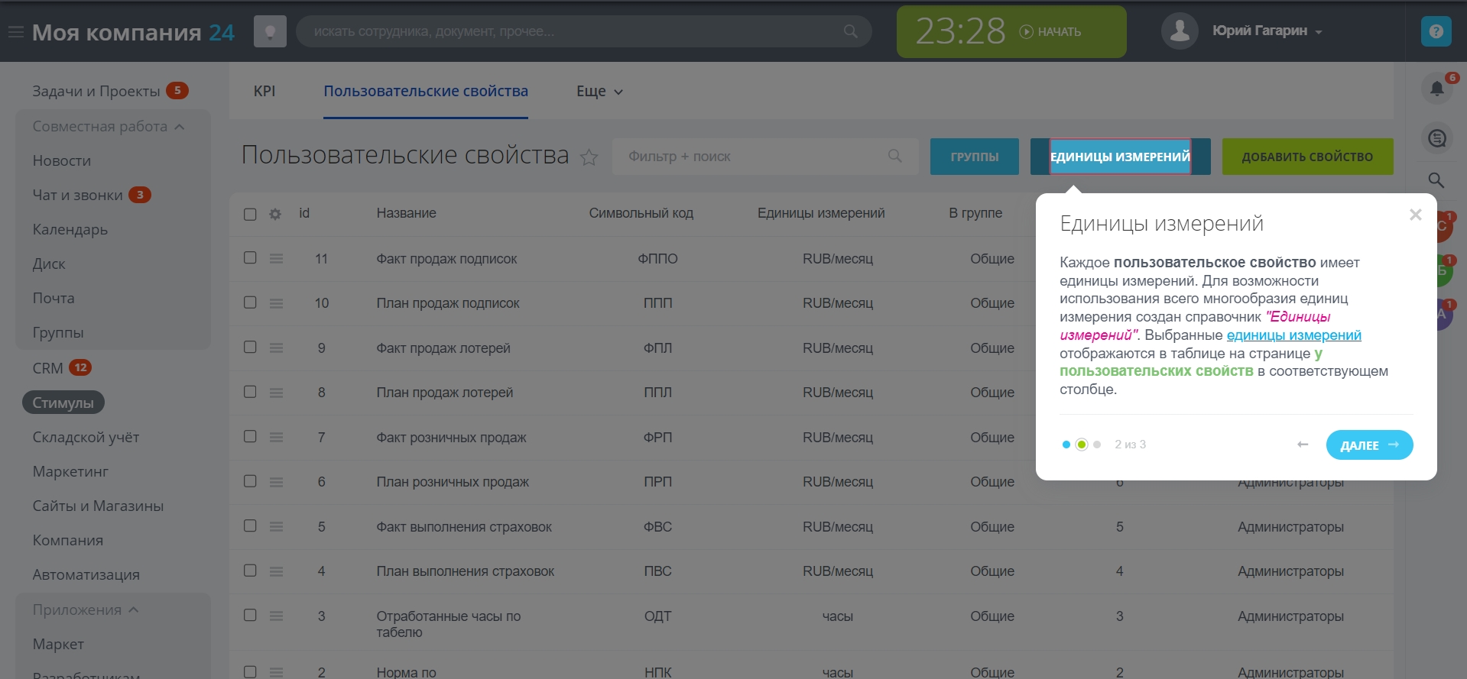Toggle the select-all checkbox in table header
Viewport: 1467px width, 679px height.
pos(250,214)
